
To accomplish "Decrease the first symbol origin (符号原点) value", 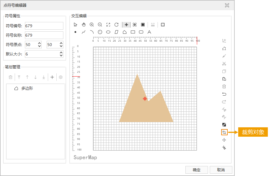I will [x=40, y=46].
